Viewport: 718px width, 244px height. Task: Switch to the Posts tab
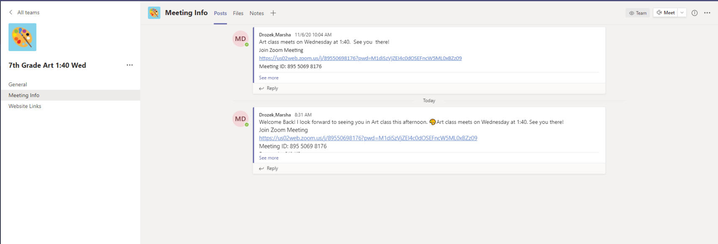click(x=220, y=13)
